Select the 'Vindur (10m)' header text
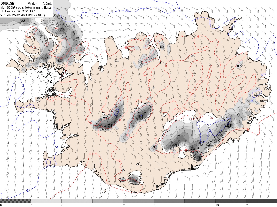 [x=40, y=4]
